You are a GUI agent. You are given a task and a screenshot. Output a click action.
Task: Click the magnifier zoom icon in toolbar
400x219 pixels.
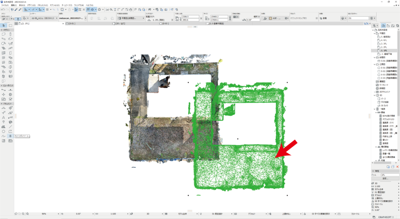pyautogui.click(x=111, y=10)
